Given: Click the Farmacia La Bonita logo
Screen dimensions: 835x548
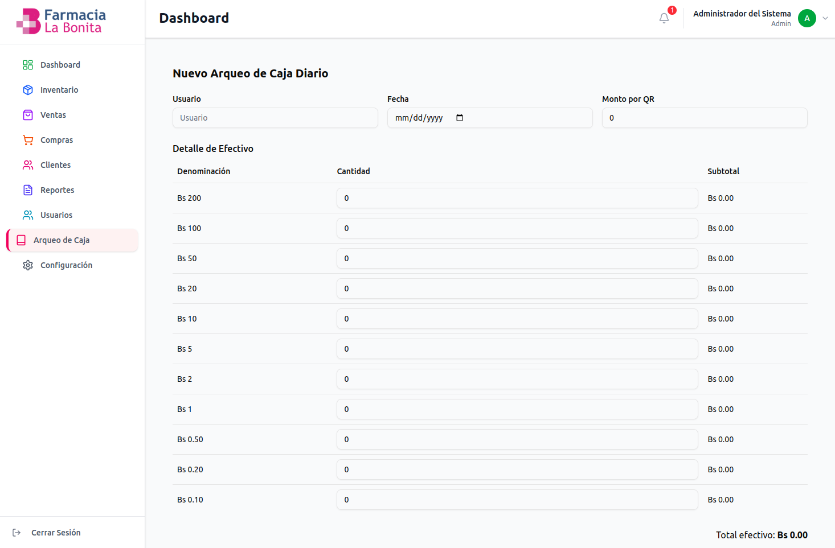Looking at the screenshot, I should pos(62,21).
